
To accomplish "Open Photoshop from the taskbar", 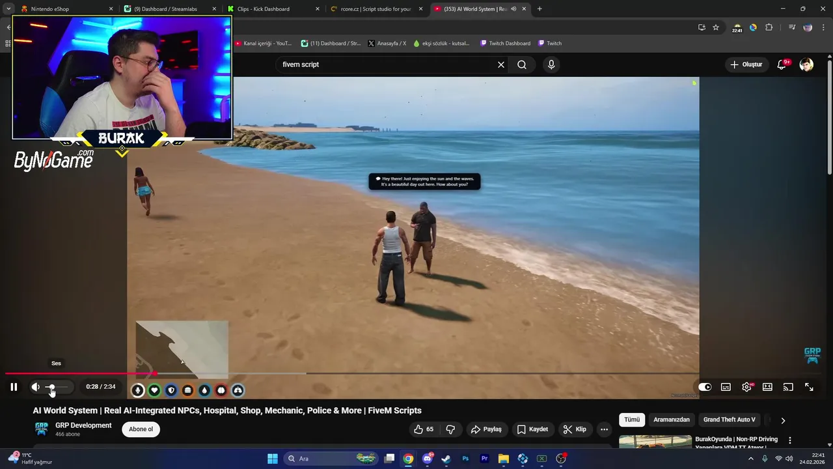I will (465, 459).
